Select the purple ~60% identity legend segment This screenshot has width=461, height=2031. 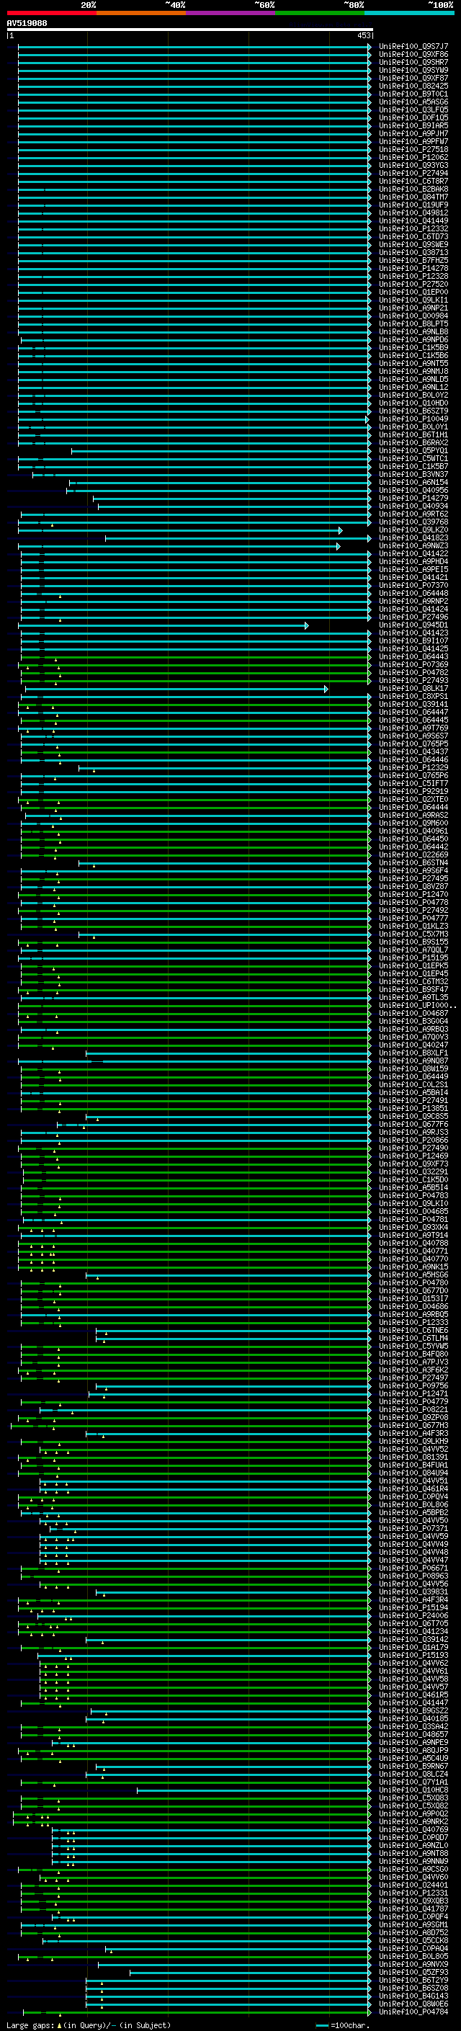[231, 13]
